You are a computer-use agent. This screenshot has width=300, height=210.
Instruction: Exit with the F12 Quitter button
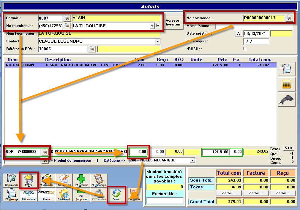(x=134, y=195)
